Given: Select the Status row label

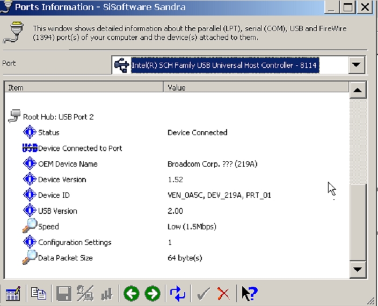Looking at the screenshot, I should point(49,132).
